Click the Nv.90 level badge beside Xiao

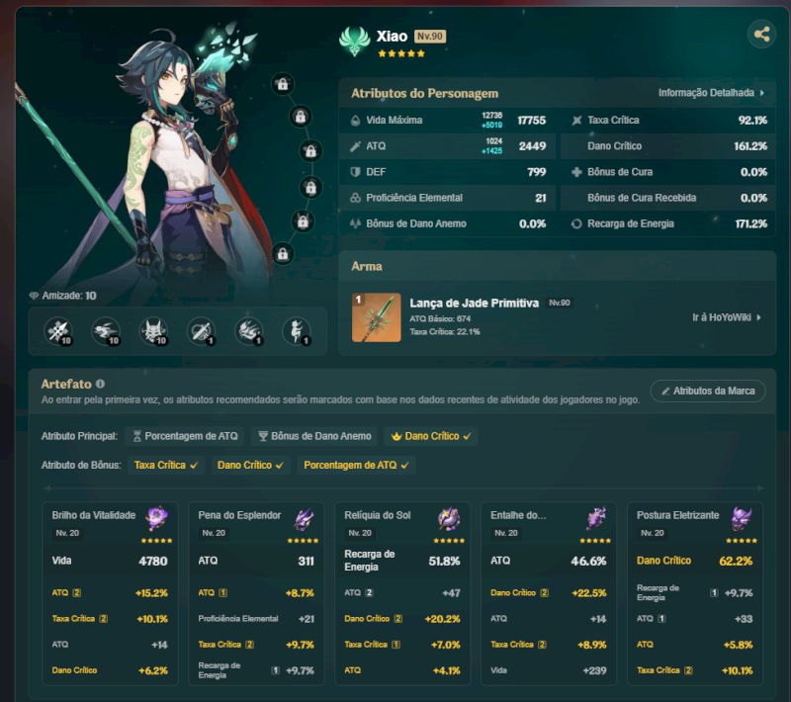click(x=430, y=37)
